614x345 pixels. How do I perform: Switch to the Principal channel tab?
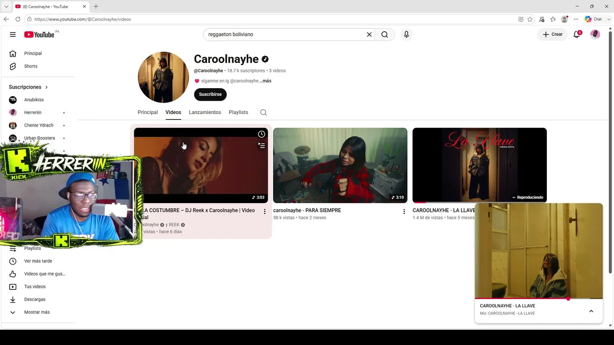coord(148,113)
